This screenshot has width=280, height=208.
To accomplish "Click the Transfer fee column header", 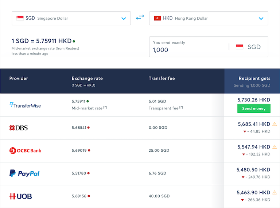I will [x=162, y=78].
